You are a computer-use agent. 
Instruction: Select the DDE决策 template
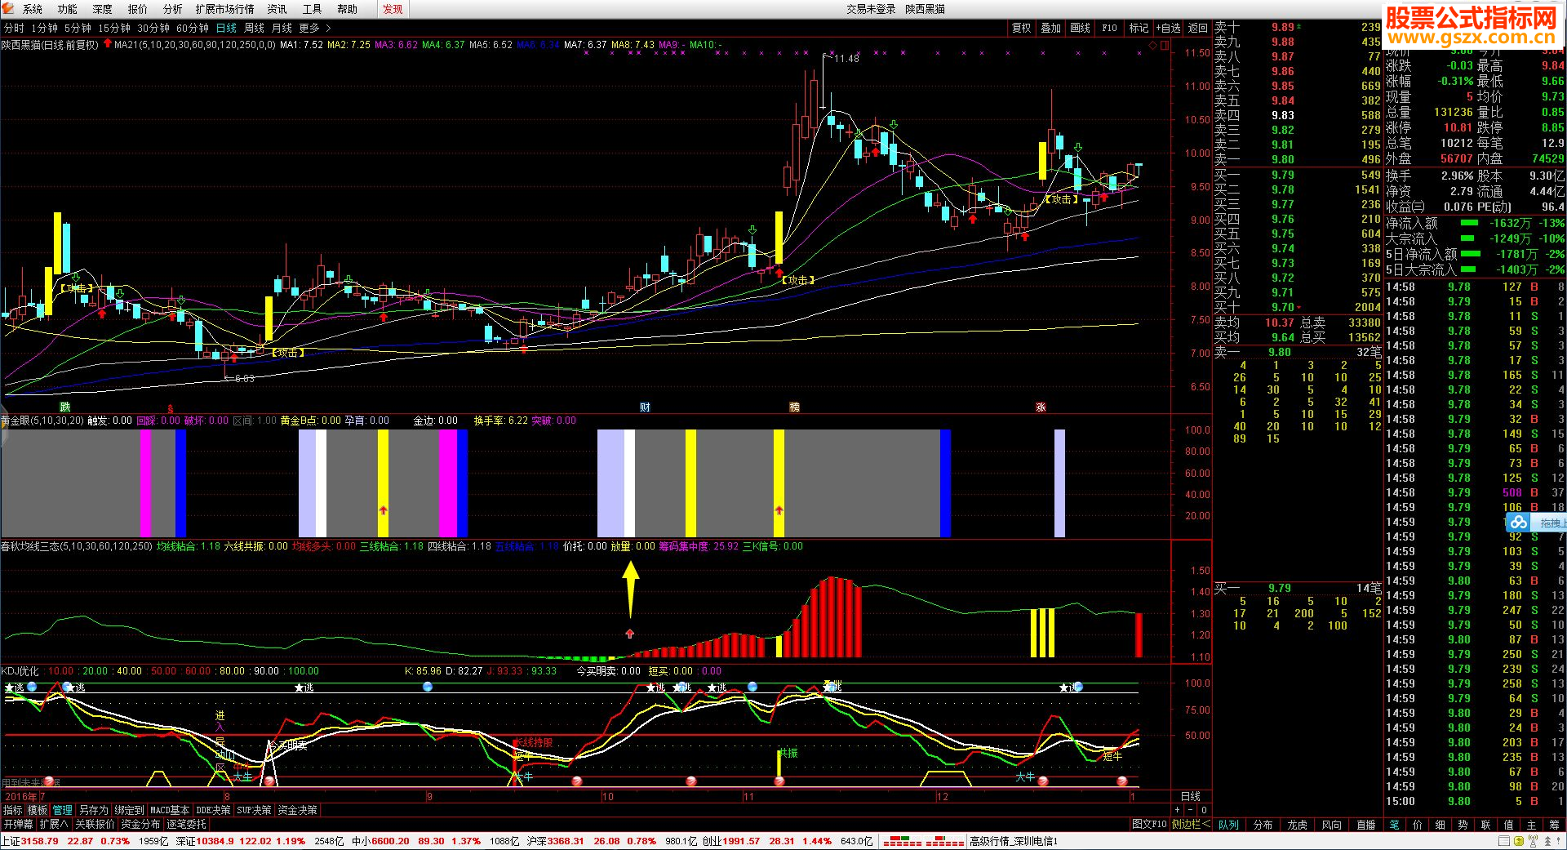click(x=214, y=810)
